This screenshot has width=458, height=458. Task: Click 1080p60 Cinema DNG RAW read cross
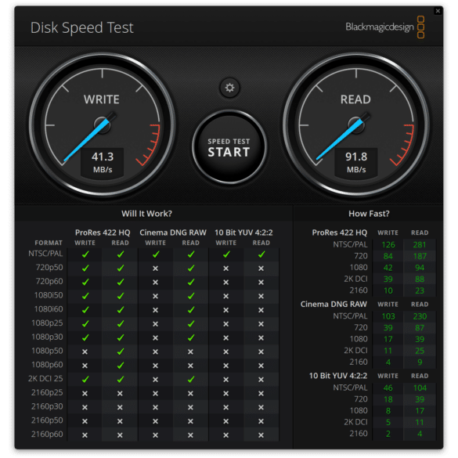tap(190, 366)
